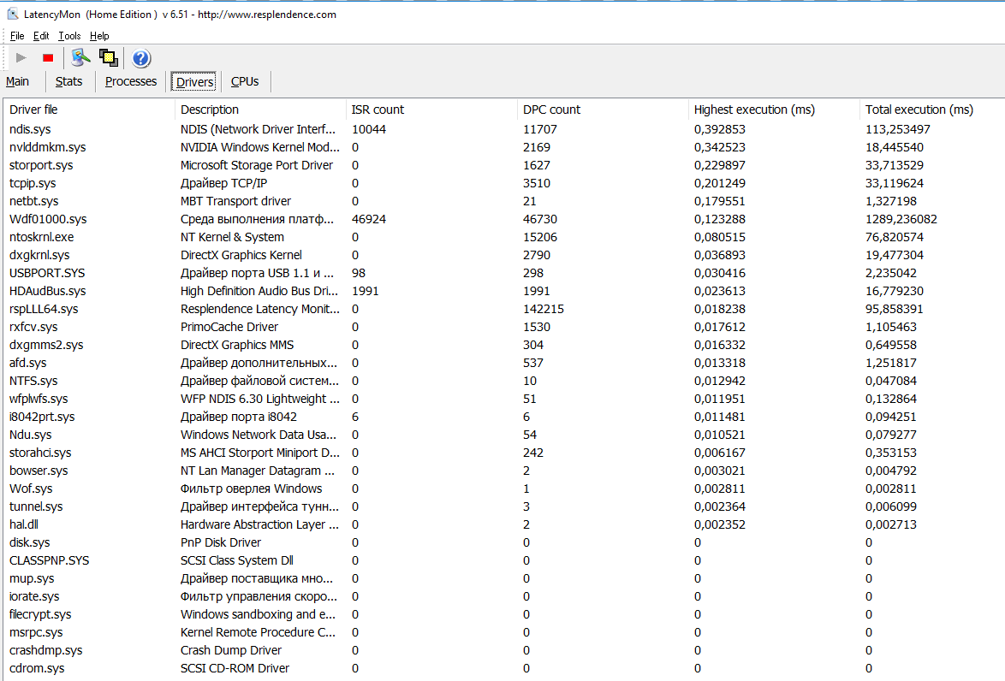Select the crashdmp.sys driver row

tap(503, 649)
